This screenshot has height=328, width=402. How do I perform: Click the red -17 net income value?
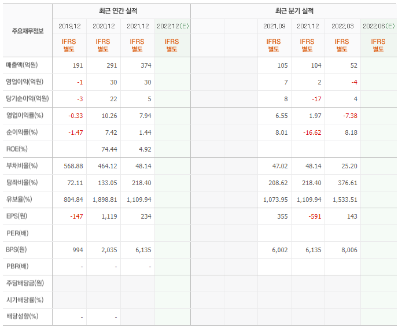click(316, 99)
